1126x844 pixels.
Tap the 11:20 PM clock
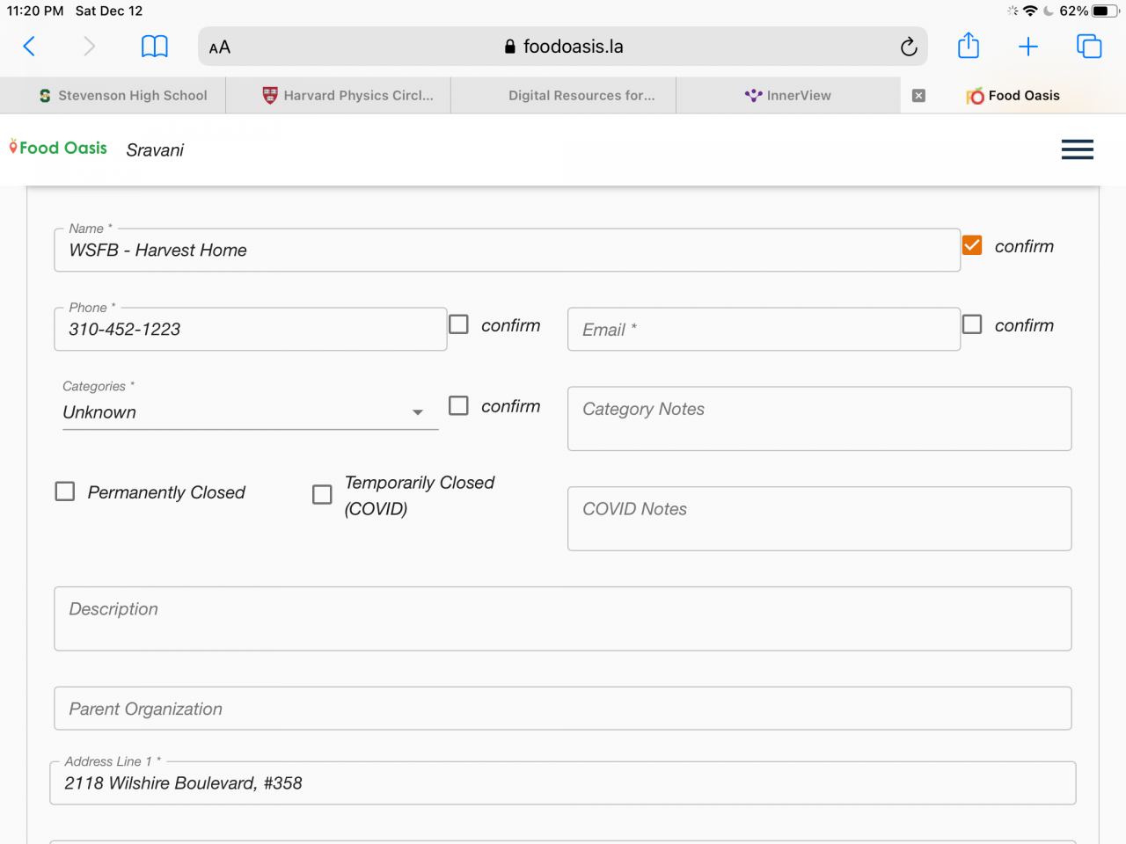point(35,11)
